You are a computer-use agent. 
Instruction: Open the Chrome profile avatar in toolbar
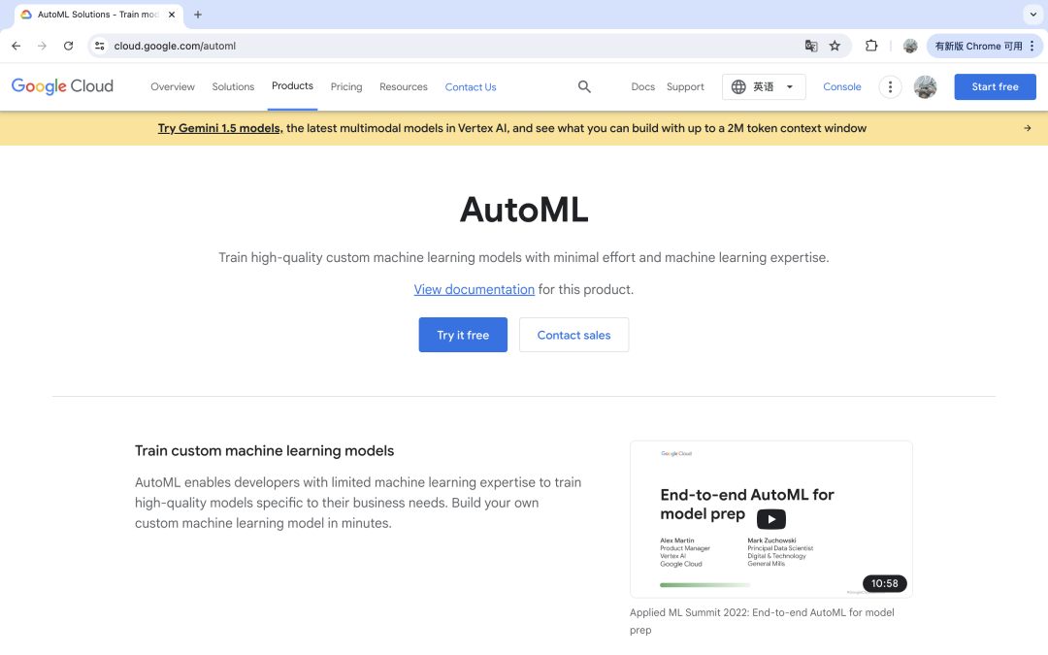909,47
